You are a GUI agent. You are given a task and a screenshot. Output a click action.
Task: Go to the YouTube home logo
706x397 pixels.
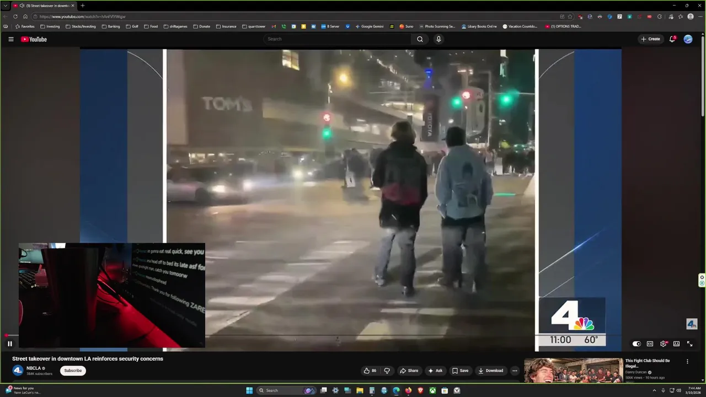pos(34,39)
